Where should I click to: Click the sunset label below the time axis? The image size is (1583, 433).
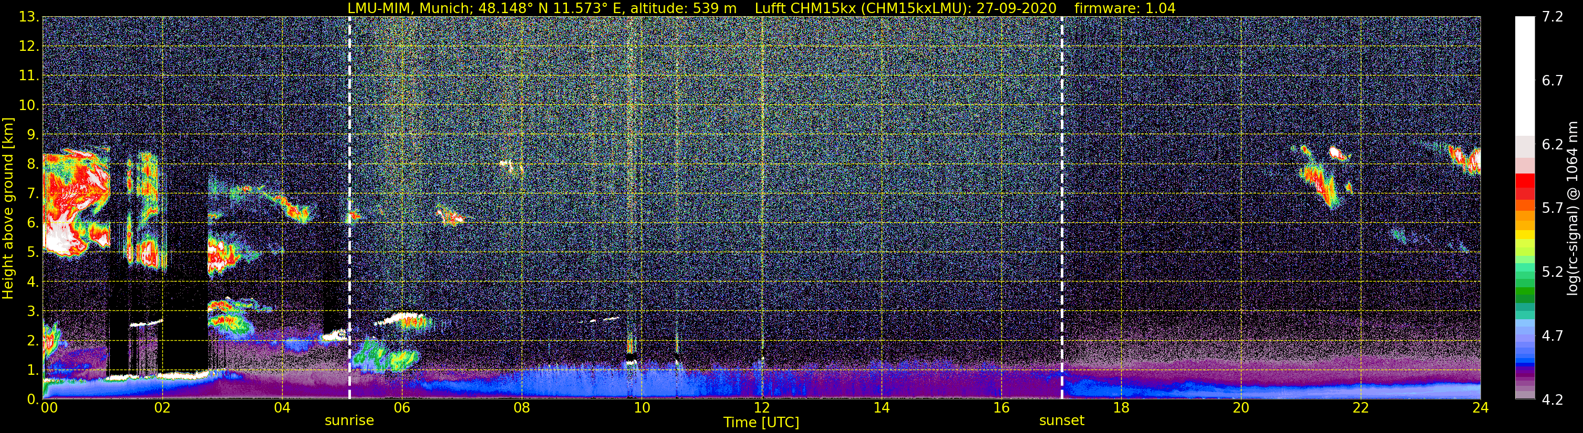(1061, 421)
